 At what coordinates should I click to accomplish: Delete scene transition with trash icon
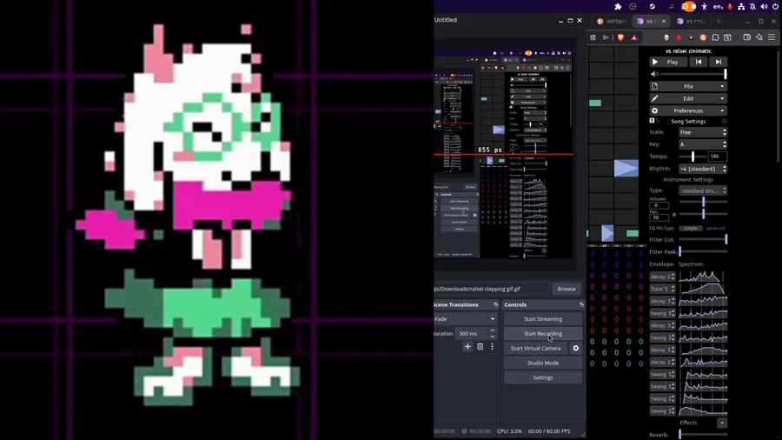(x=480, y=347)
